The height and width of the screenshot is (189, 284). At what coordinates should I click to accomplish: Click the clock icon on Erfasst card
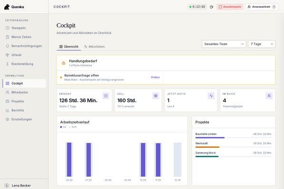(106, 96)
